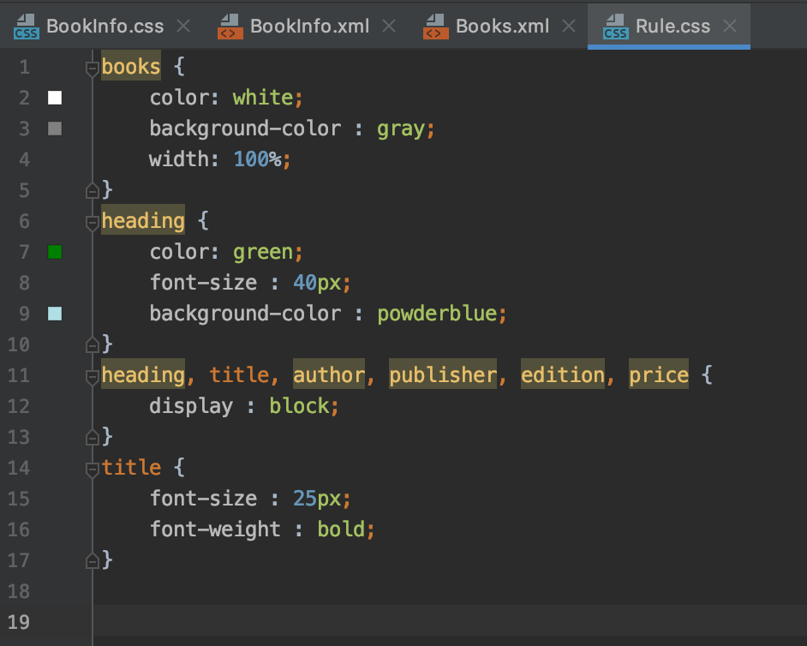
Task: Click the 'white' value on line 2
Action: point(262,98)
